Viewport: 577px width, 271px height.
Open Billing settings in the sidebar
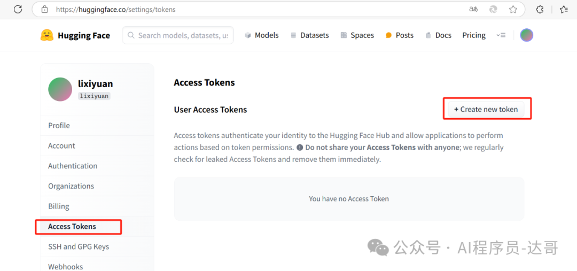tap(59, 206)
